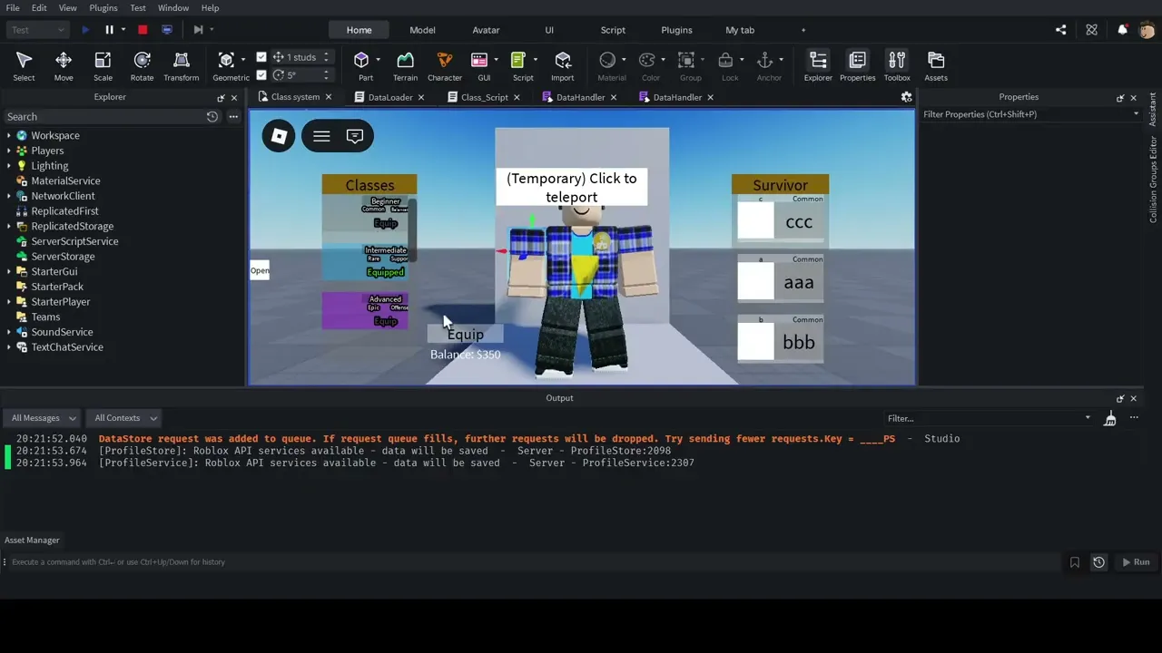Open the in-game chat icon
1162x653 pixels.
(x=355, y=136)
